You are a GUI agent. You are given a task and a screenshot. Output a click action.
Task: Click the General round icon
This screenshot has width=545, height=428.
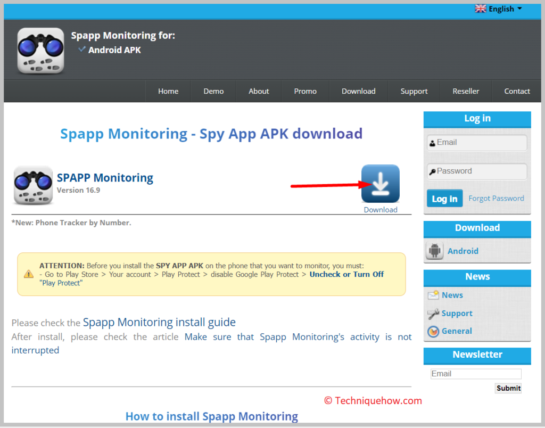tap(433, 332)
